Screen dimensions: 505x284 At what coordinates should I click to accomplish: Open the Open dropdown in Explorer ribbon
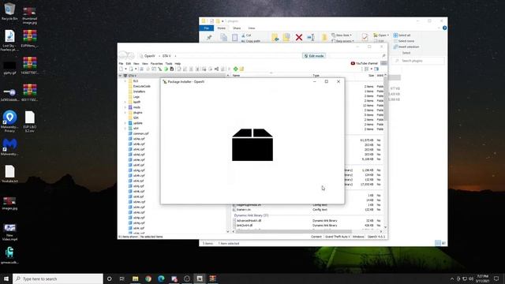pyautogui.click(x=381, y=35)
